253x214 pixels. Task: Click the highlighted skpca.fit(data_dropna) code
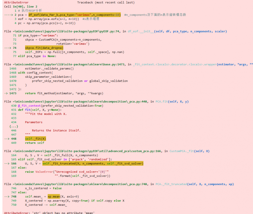pyautogui.click(x=44, y=48)
